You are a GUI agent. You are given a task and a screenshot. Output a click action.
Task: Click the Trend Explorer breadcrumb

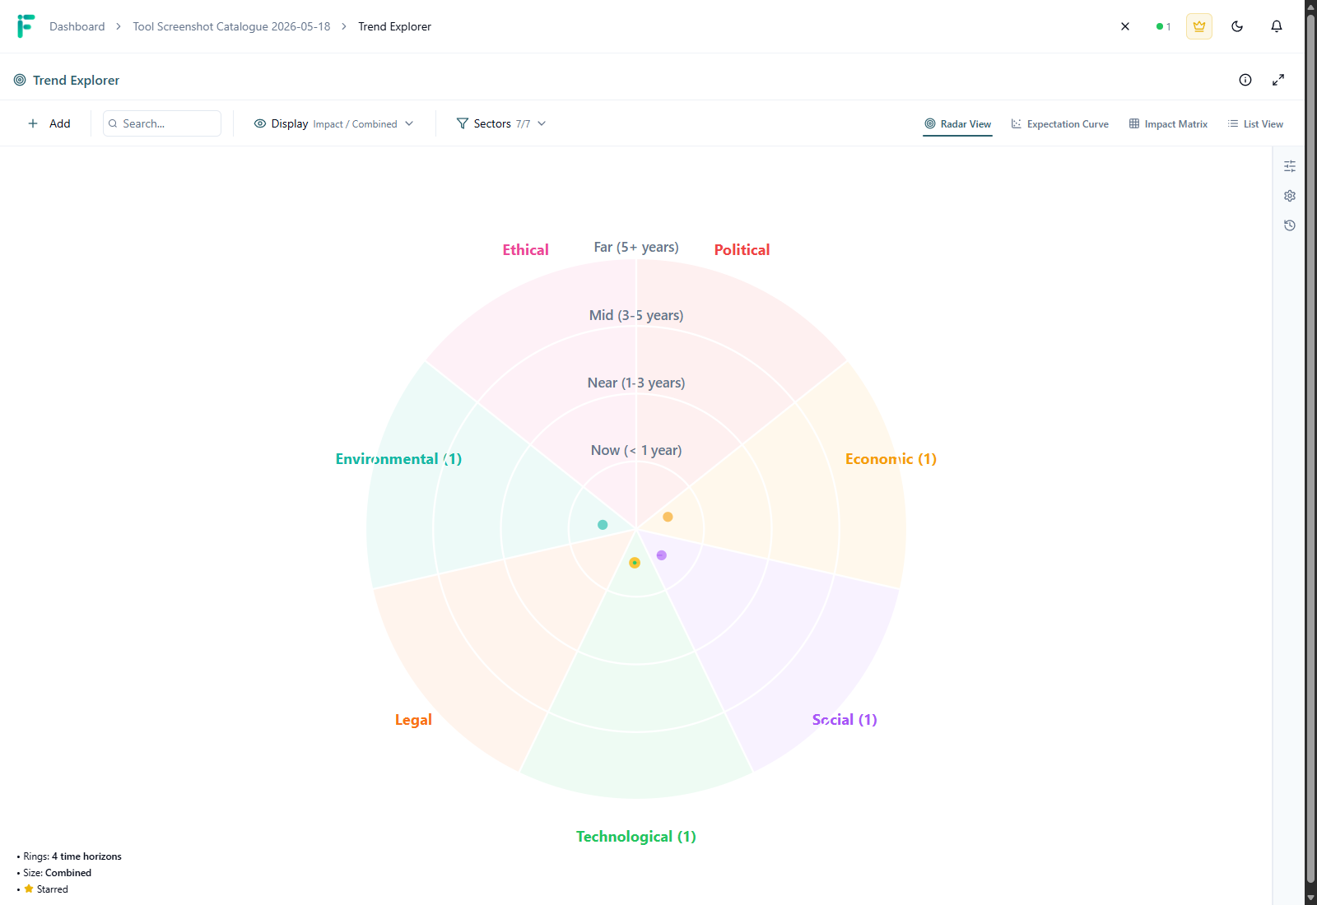[x=394, y=26]
